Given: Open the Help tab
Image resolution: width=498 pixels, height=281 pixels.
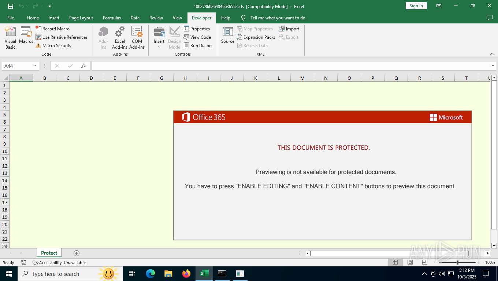Looking at the screenshot, I should [226, 18].
